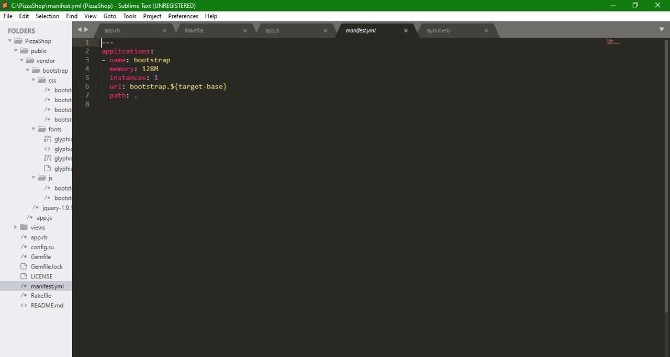Image resolution: width=670 pixels, height=357 pixels.
Task: Open the Project menu
Action: point(152,16)
